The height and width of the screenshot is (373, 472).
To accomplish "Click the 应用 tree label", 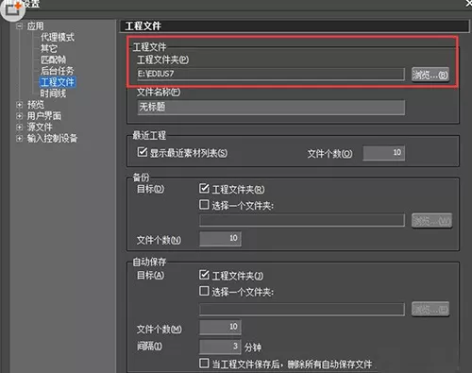I will [35, 26].
